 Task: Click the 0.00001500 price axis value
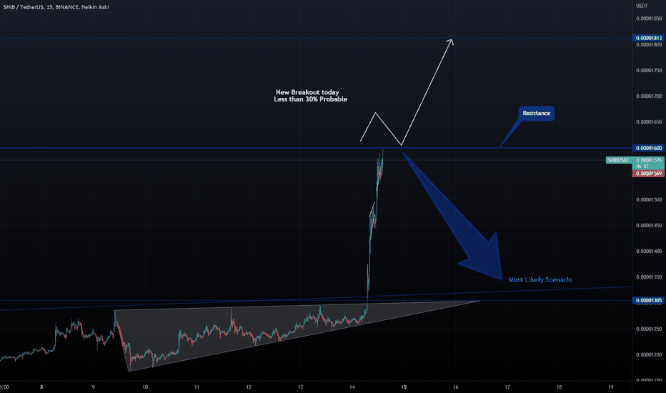649,199
